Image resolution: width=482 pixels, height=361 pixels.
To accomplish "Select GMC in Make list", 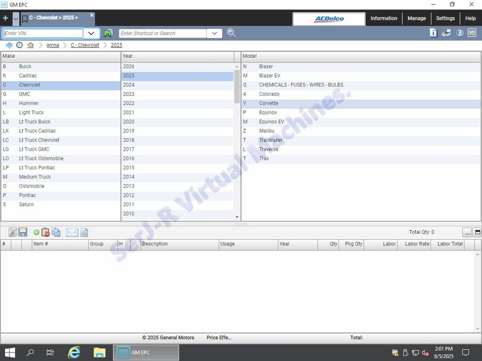I will pos(61,94).
